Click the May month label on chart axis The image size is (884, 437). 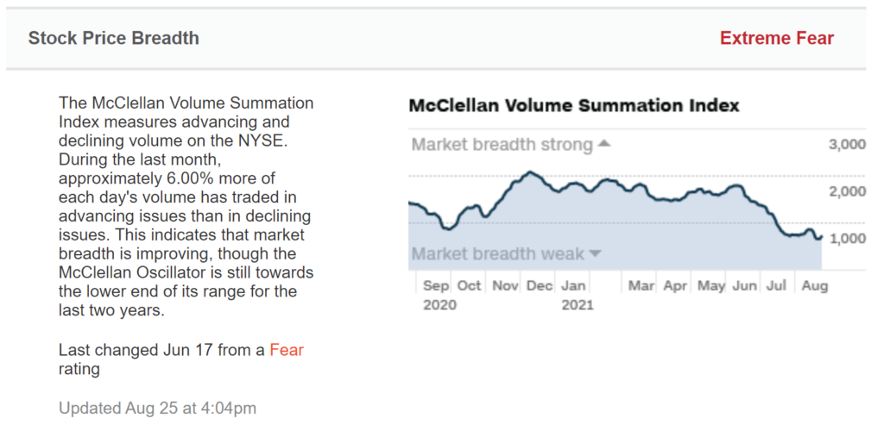711,285
